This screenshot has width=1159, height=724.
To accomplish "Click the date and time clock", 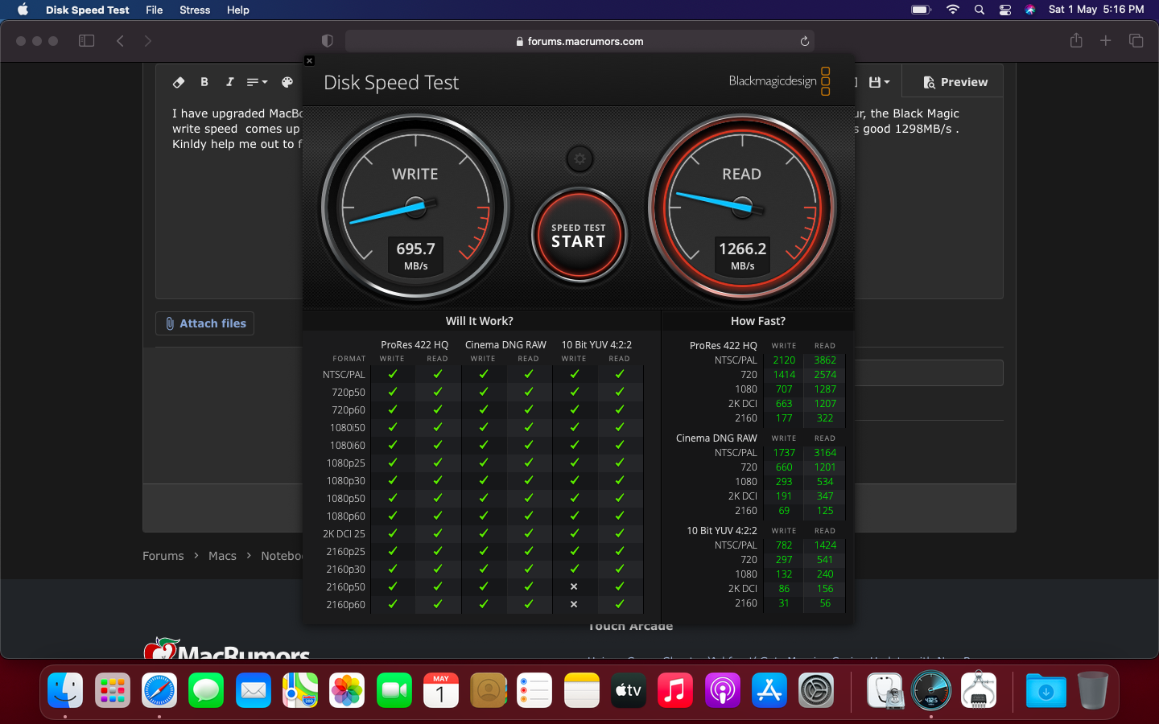I will coord(1096,10).
